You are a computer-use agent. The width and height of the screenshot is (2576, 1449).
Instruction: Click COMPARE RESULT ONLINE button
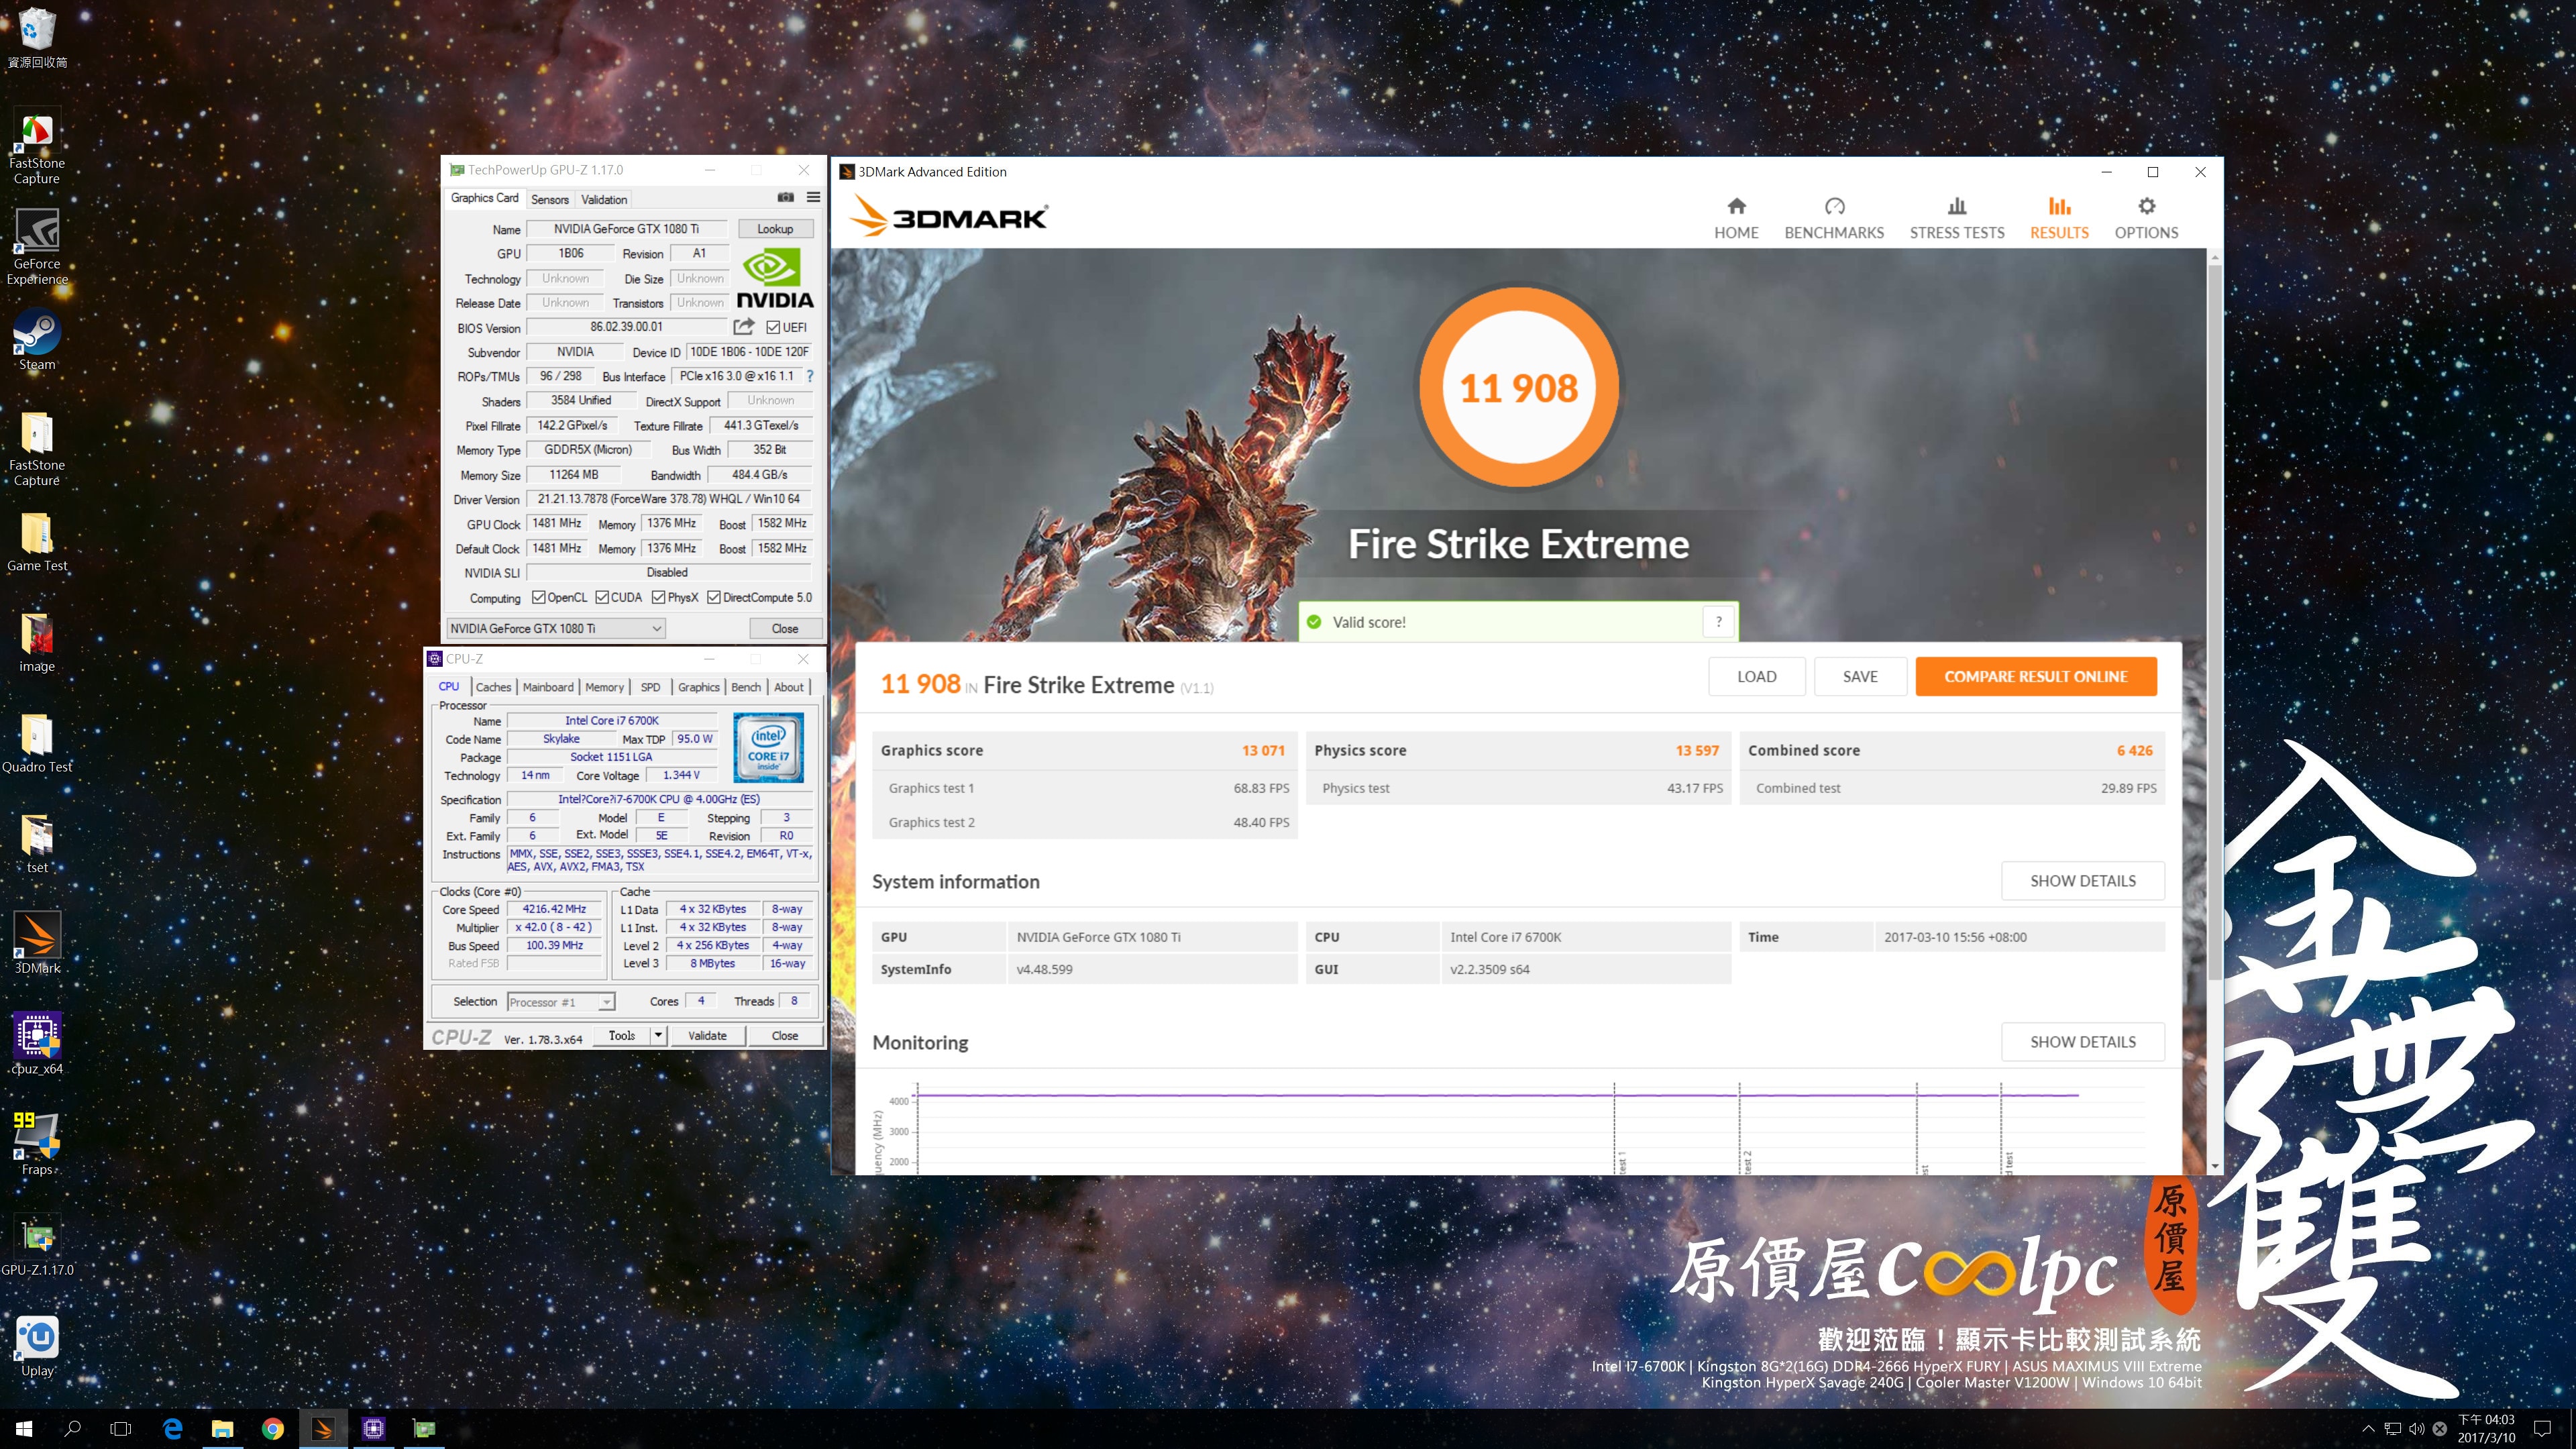2035,677
